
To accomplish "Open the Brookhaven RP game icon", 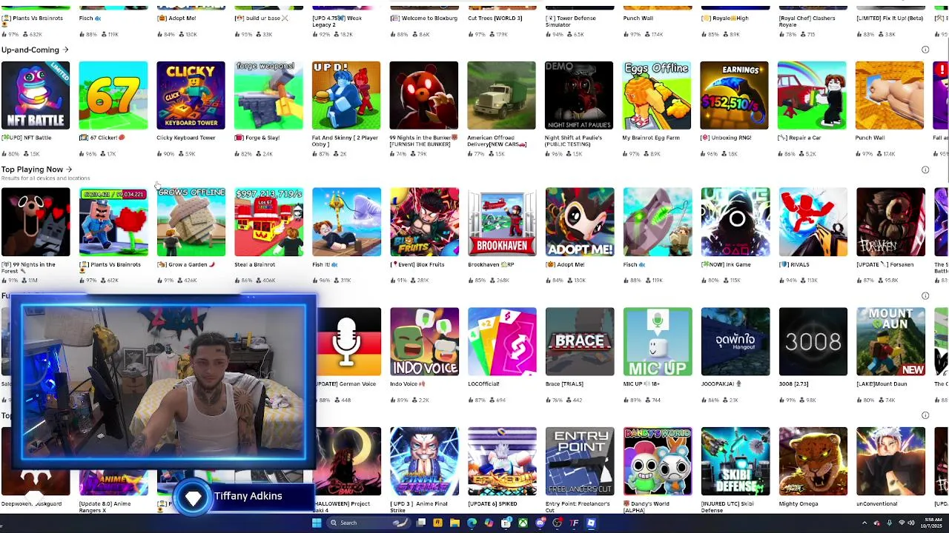I will (502, 222).
